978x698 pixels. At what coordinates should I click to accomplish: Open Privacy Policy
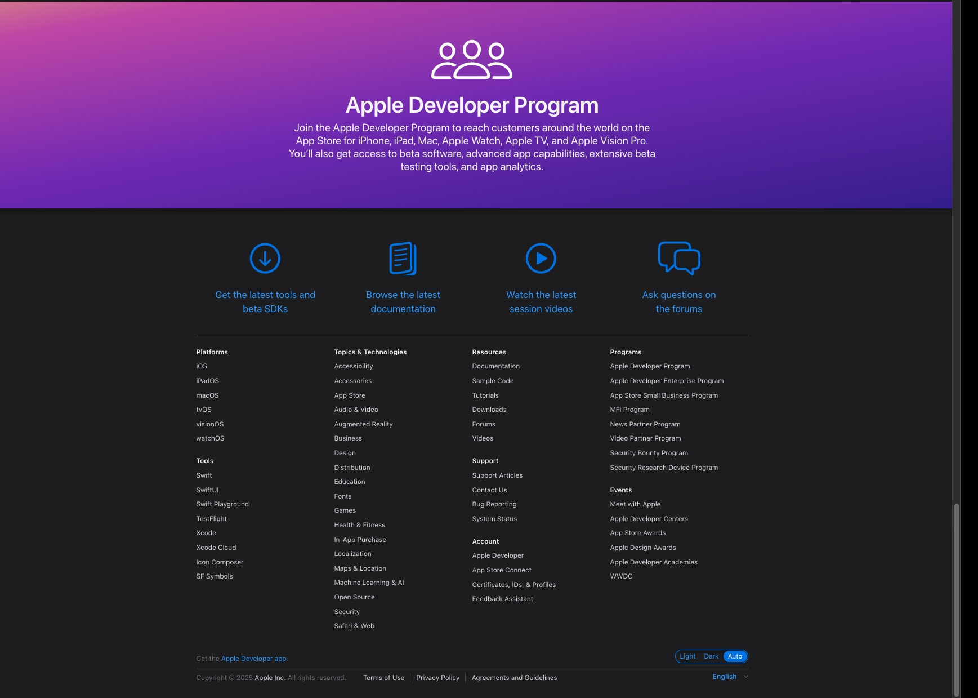tap(437, 678)
